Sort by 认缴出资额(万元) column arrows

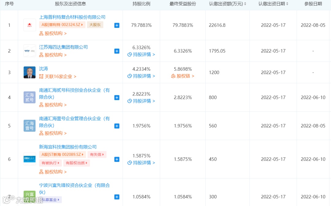[x=245, y=4]
